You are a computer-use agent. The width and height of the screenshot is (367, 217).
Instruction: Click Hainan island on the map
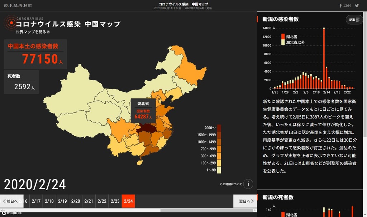140,162
